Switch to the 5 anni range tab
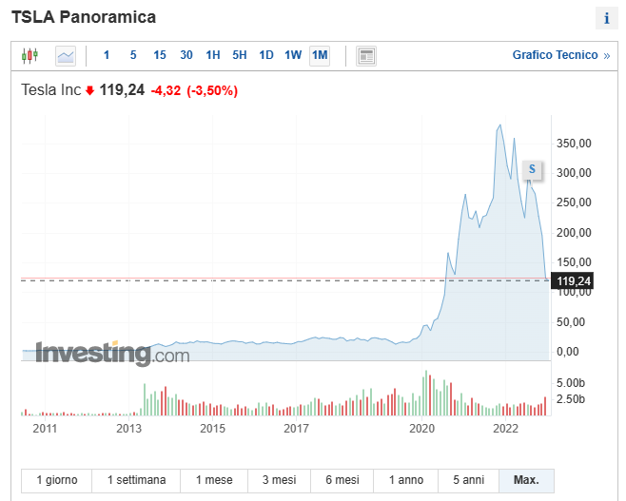626x501 pixels. tap(467, 480)
